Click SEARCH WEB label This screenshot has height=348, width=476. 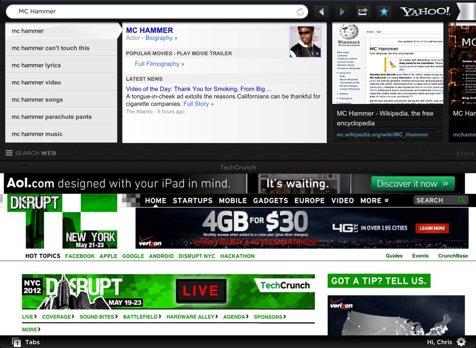pos(36,153)
